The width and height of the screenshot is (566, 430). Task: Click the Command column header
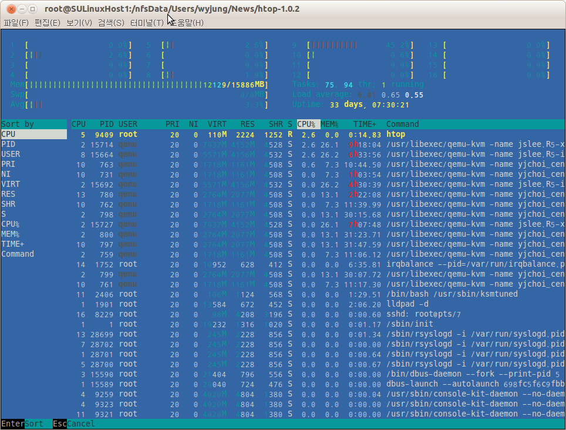point(402,124)
